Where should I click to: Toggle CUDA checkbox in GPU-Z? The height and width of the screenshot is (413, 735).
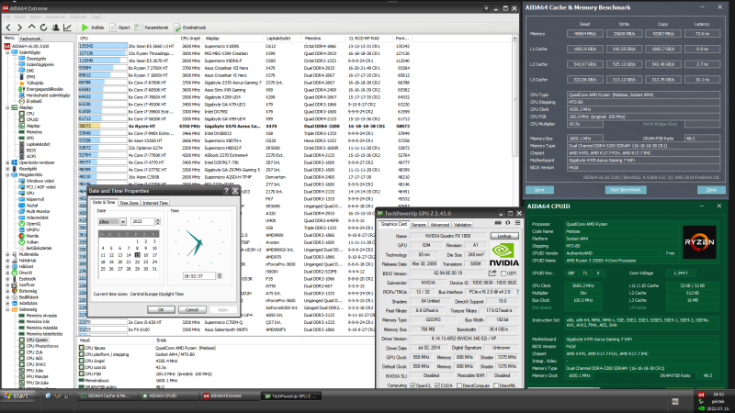pos(437,385)
